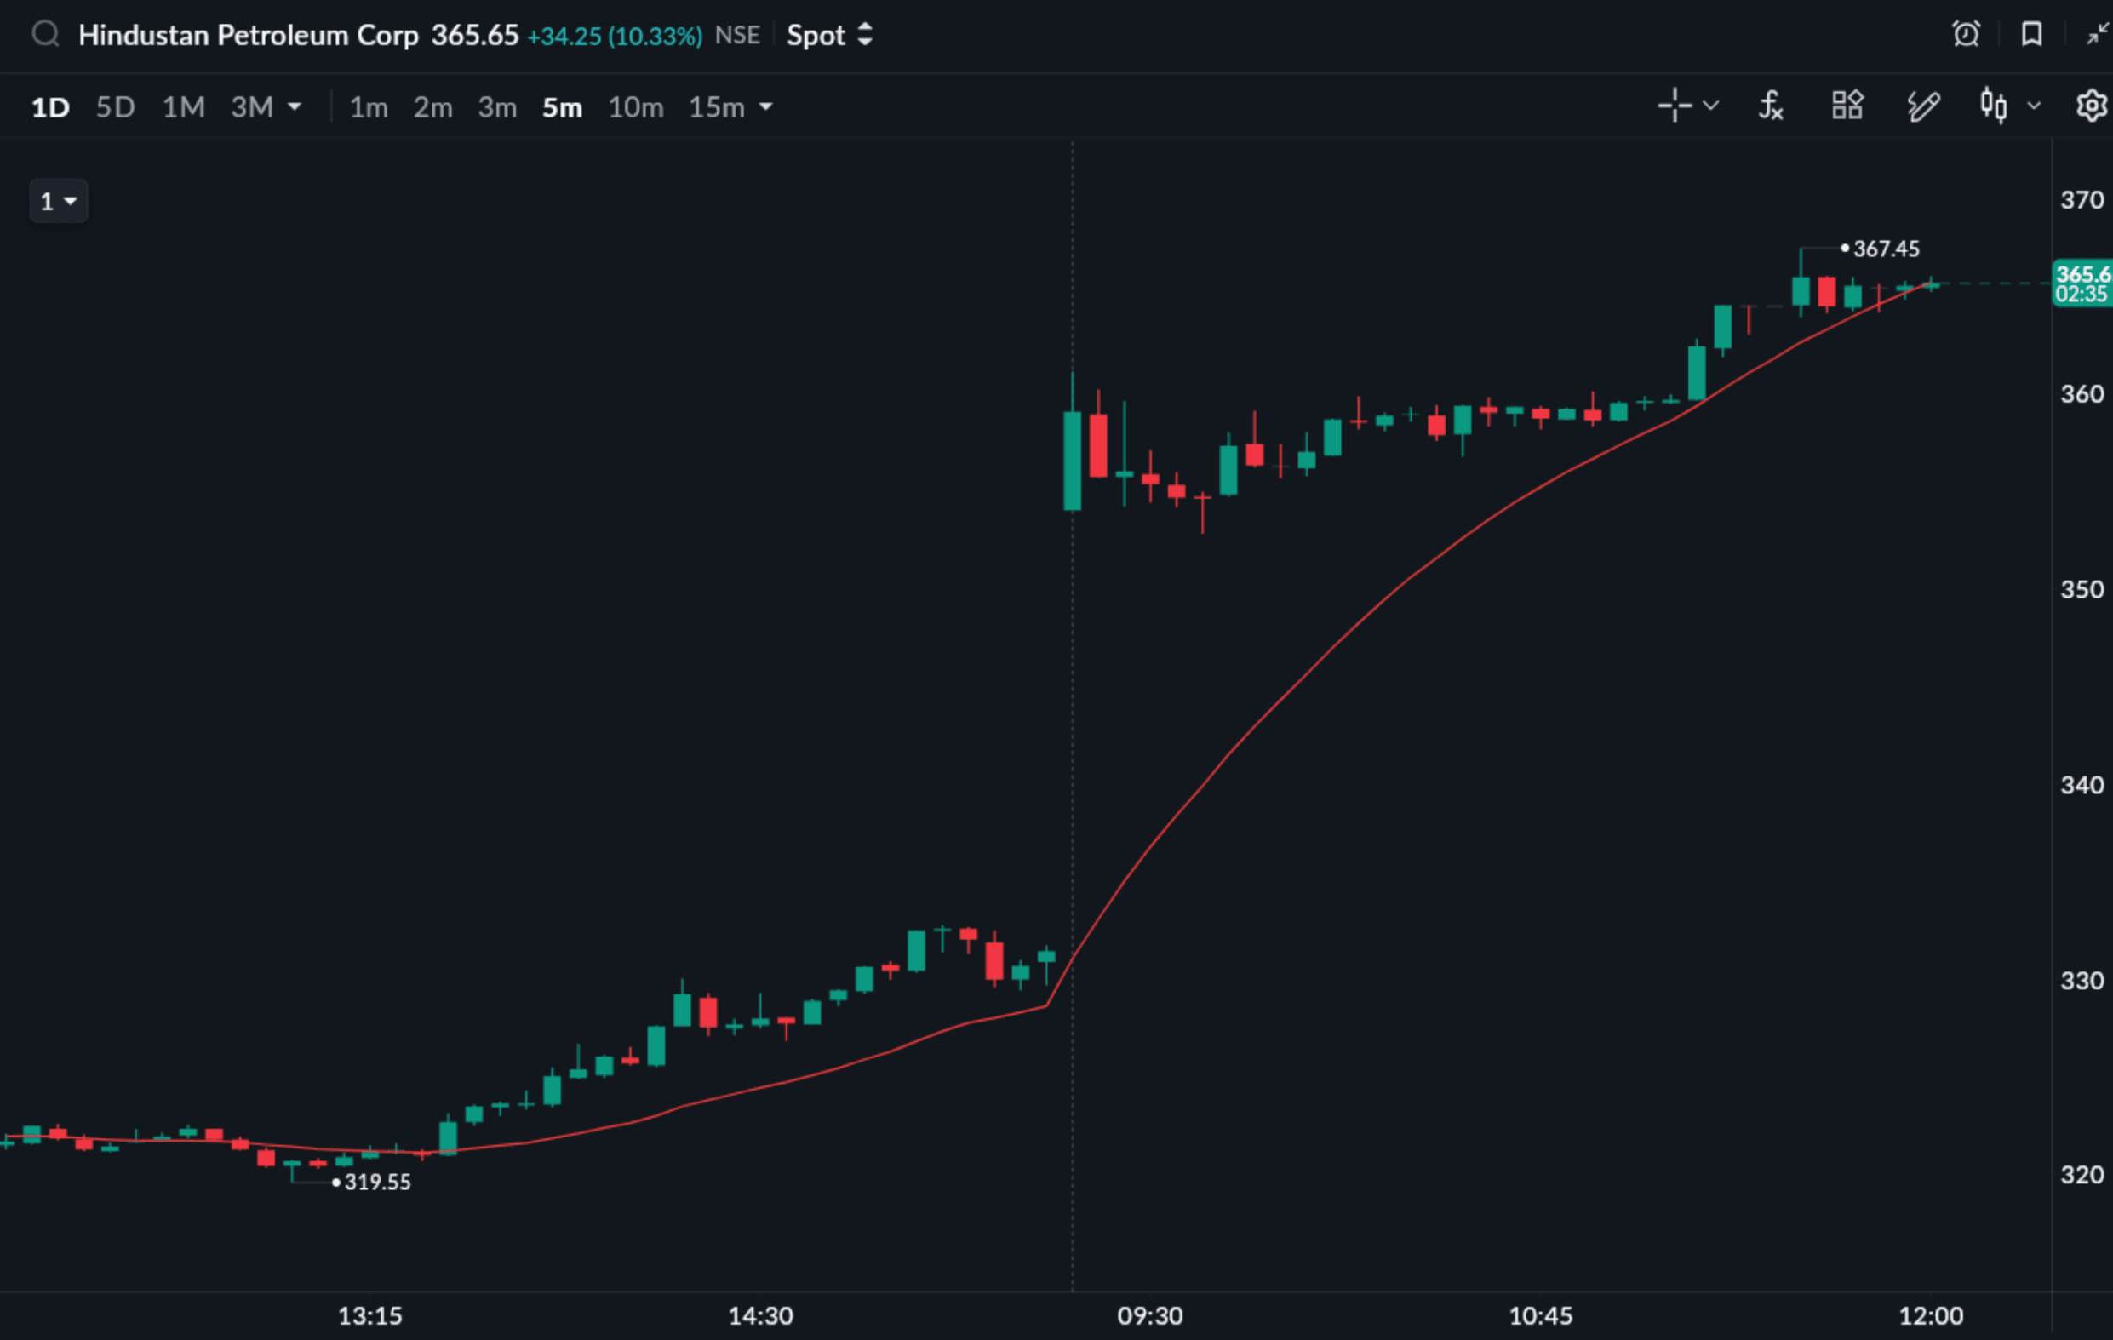Select the crosshair cursor tool
Screen dimensions: 2113x1340
tap(1675, 106)
